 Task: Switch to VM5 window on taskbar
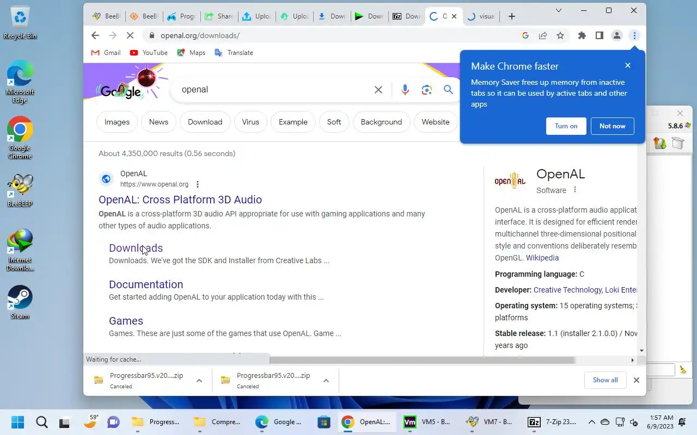(x=427, y=422)
